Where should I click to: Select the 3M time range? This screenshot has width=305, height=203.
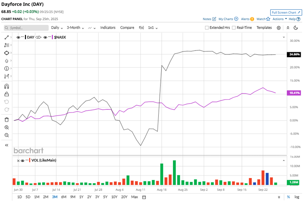55,197
